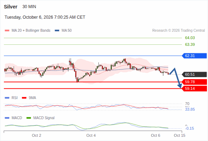Toggle the RSI legend entry
The image size is (208, 141).
click(x=11, y=98)
